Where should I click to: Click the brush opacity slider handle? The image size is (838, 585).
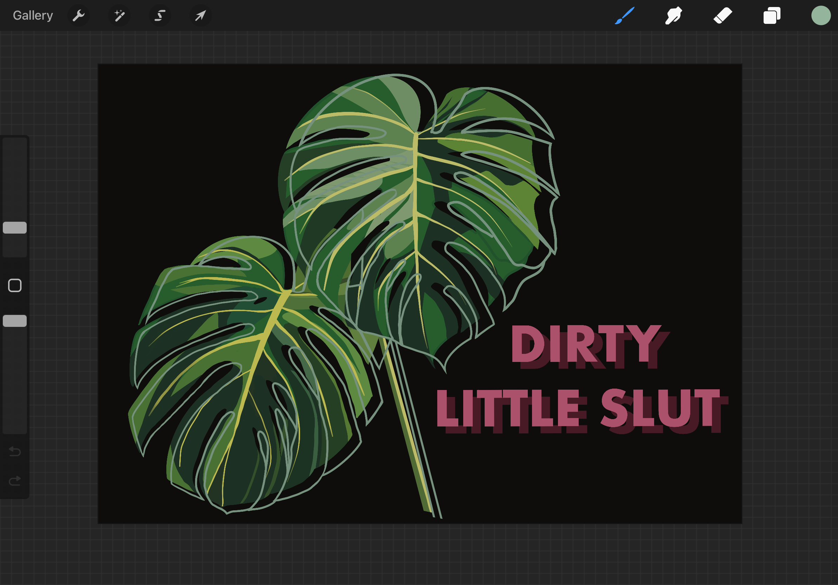tap(15, 321)
